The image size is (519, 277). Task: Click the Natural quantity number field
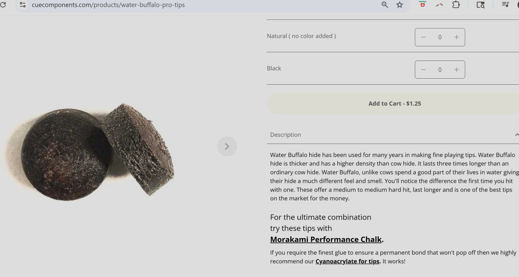point(440,37)
